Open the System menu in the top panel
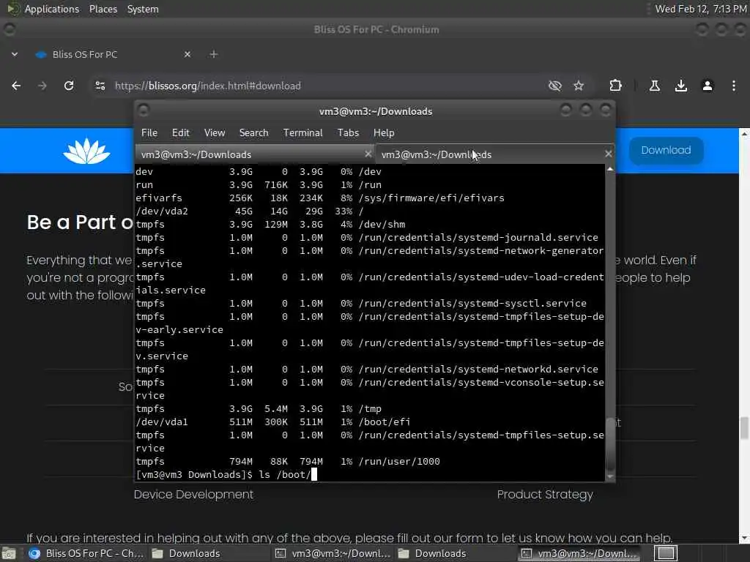Image resolution: width=750 pixels, height=562 pixels. 143,9
